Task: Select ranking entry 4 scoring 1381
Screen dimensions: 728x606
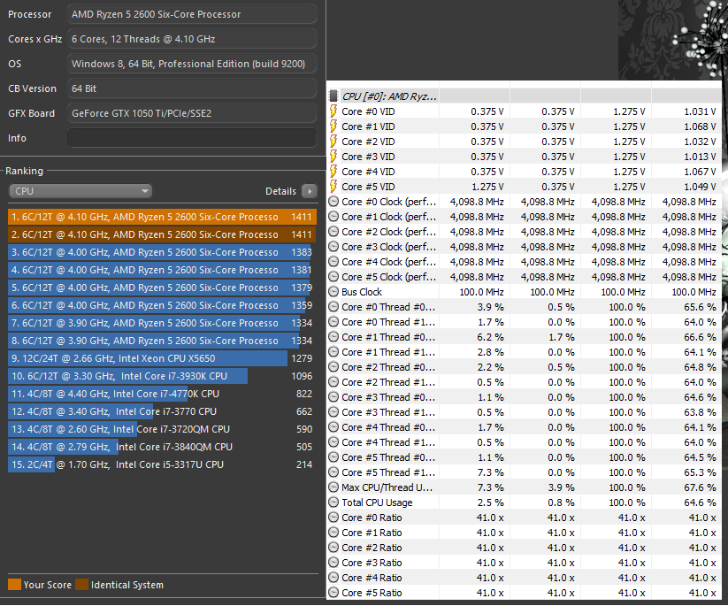Action: point(162,270)
